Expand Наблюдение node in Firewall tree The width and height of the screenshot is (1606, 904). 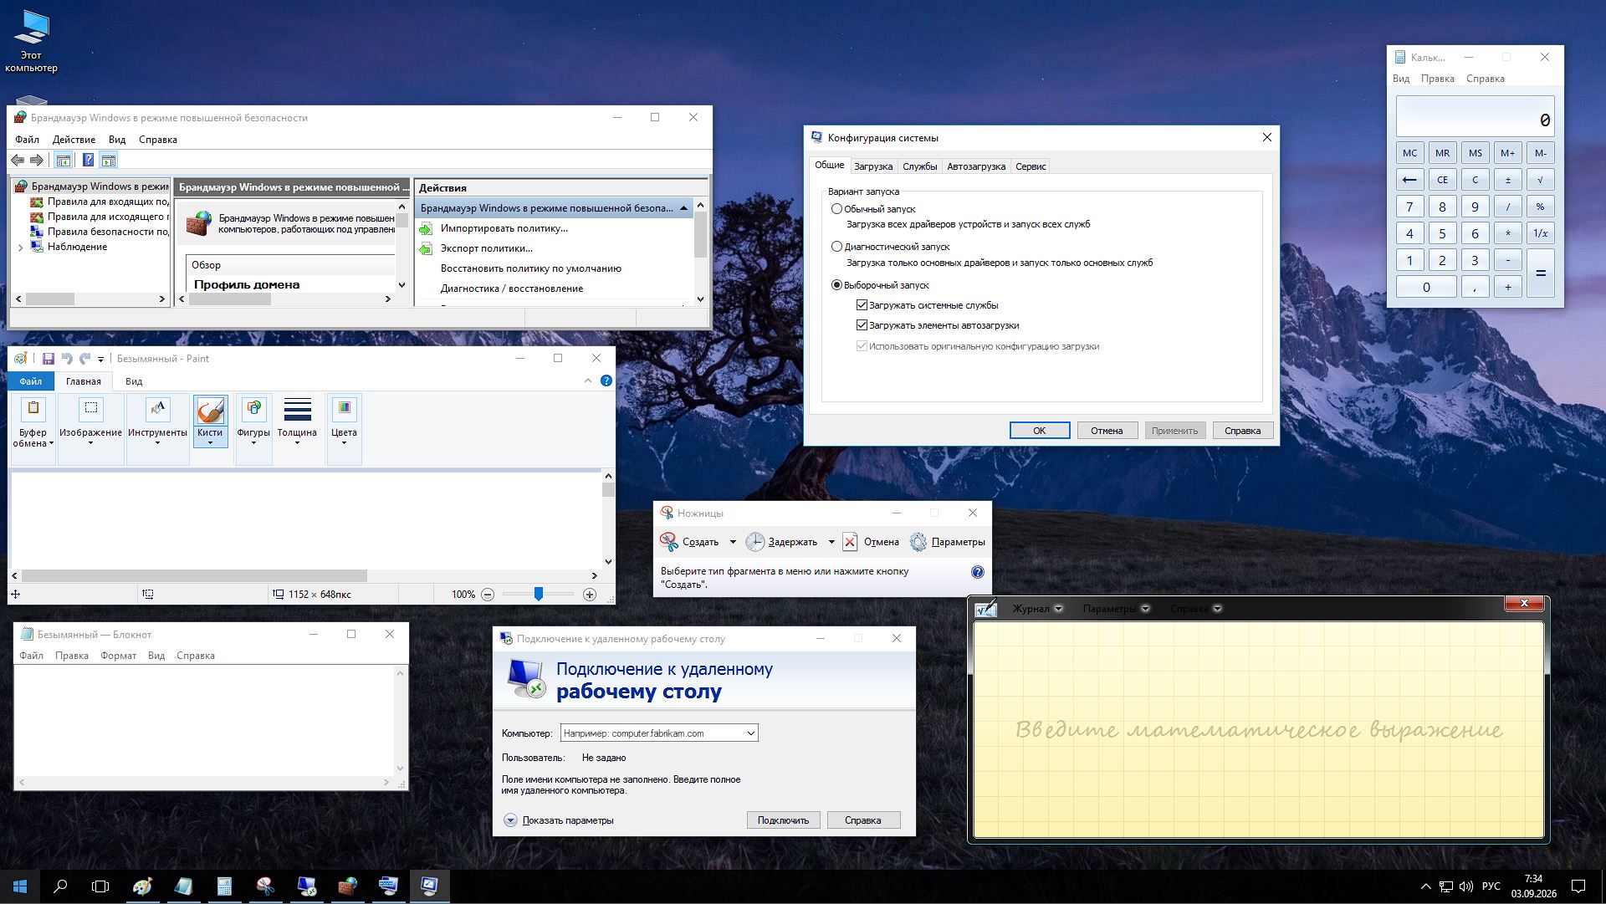(21, 248)
